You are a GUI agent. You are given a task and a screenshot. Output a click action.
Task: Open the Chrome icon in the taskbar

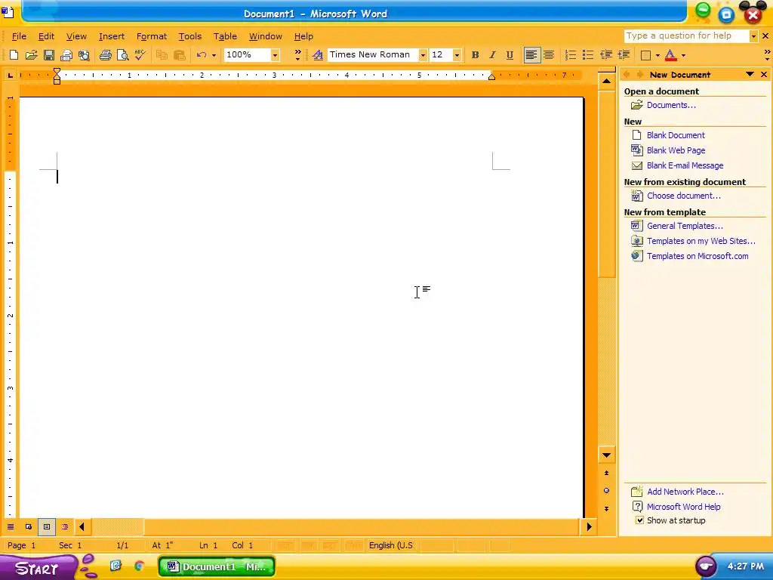click(140, 566)
